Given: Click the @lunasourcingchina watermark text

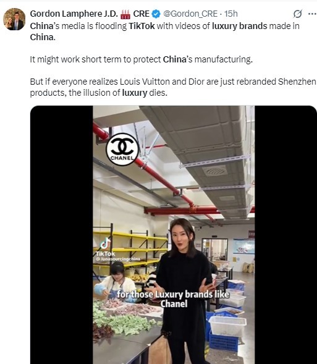Looking at the screenshot, I should (118, 259).
